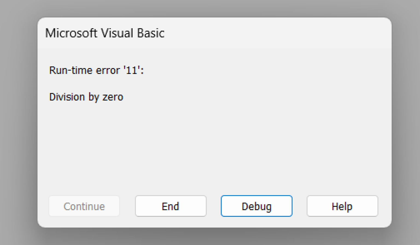Click the 'Division by zero' description text
The width and height of the screenshot is (420, 245).
pos(86,97)
